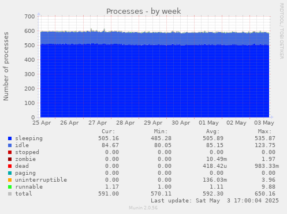287x214 pixels.
Task: Click the 'Cur:' column header
Action: pos(109,132)
